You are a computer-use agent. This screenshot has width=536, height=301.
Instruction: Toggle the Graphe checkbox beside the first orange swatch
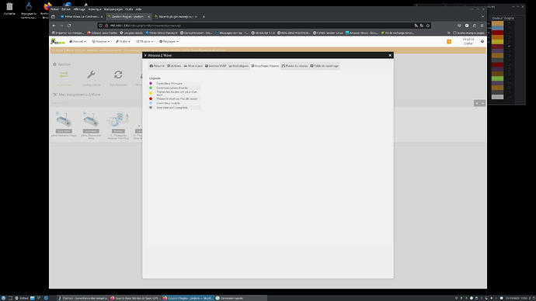pyautogui.click(x=509, y=23)
